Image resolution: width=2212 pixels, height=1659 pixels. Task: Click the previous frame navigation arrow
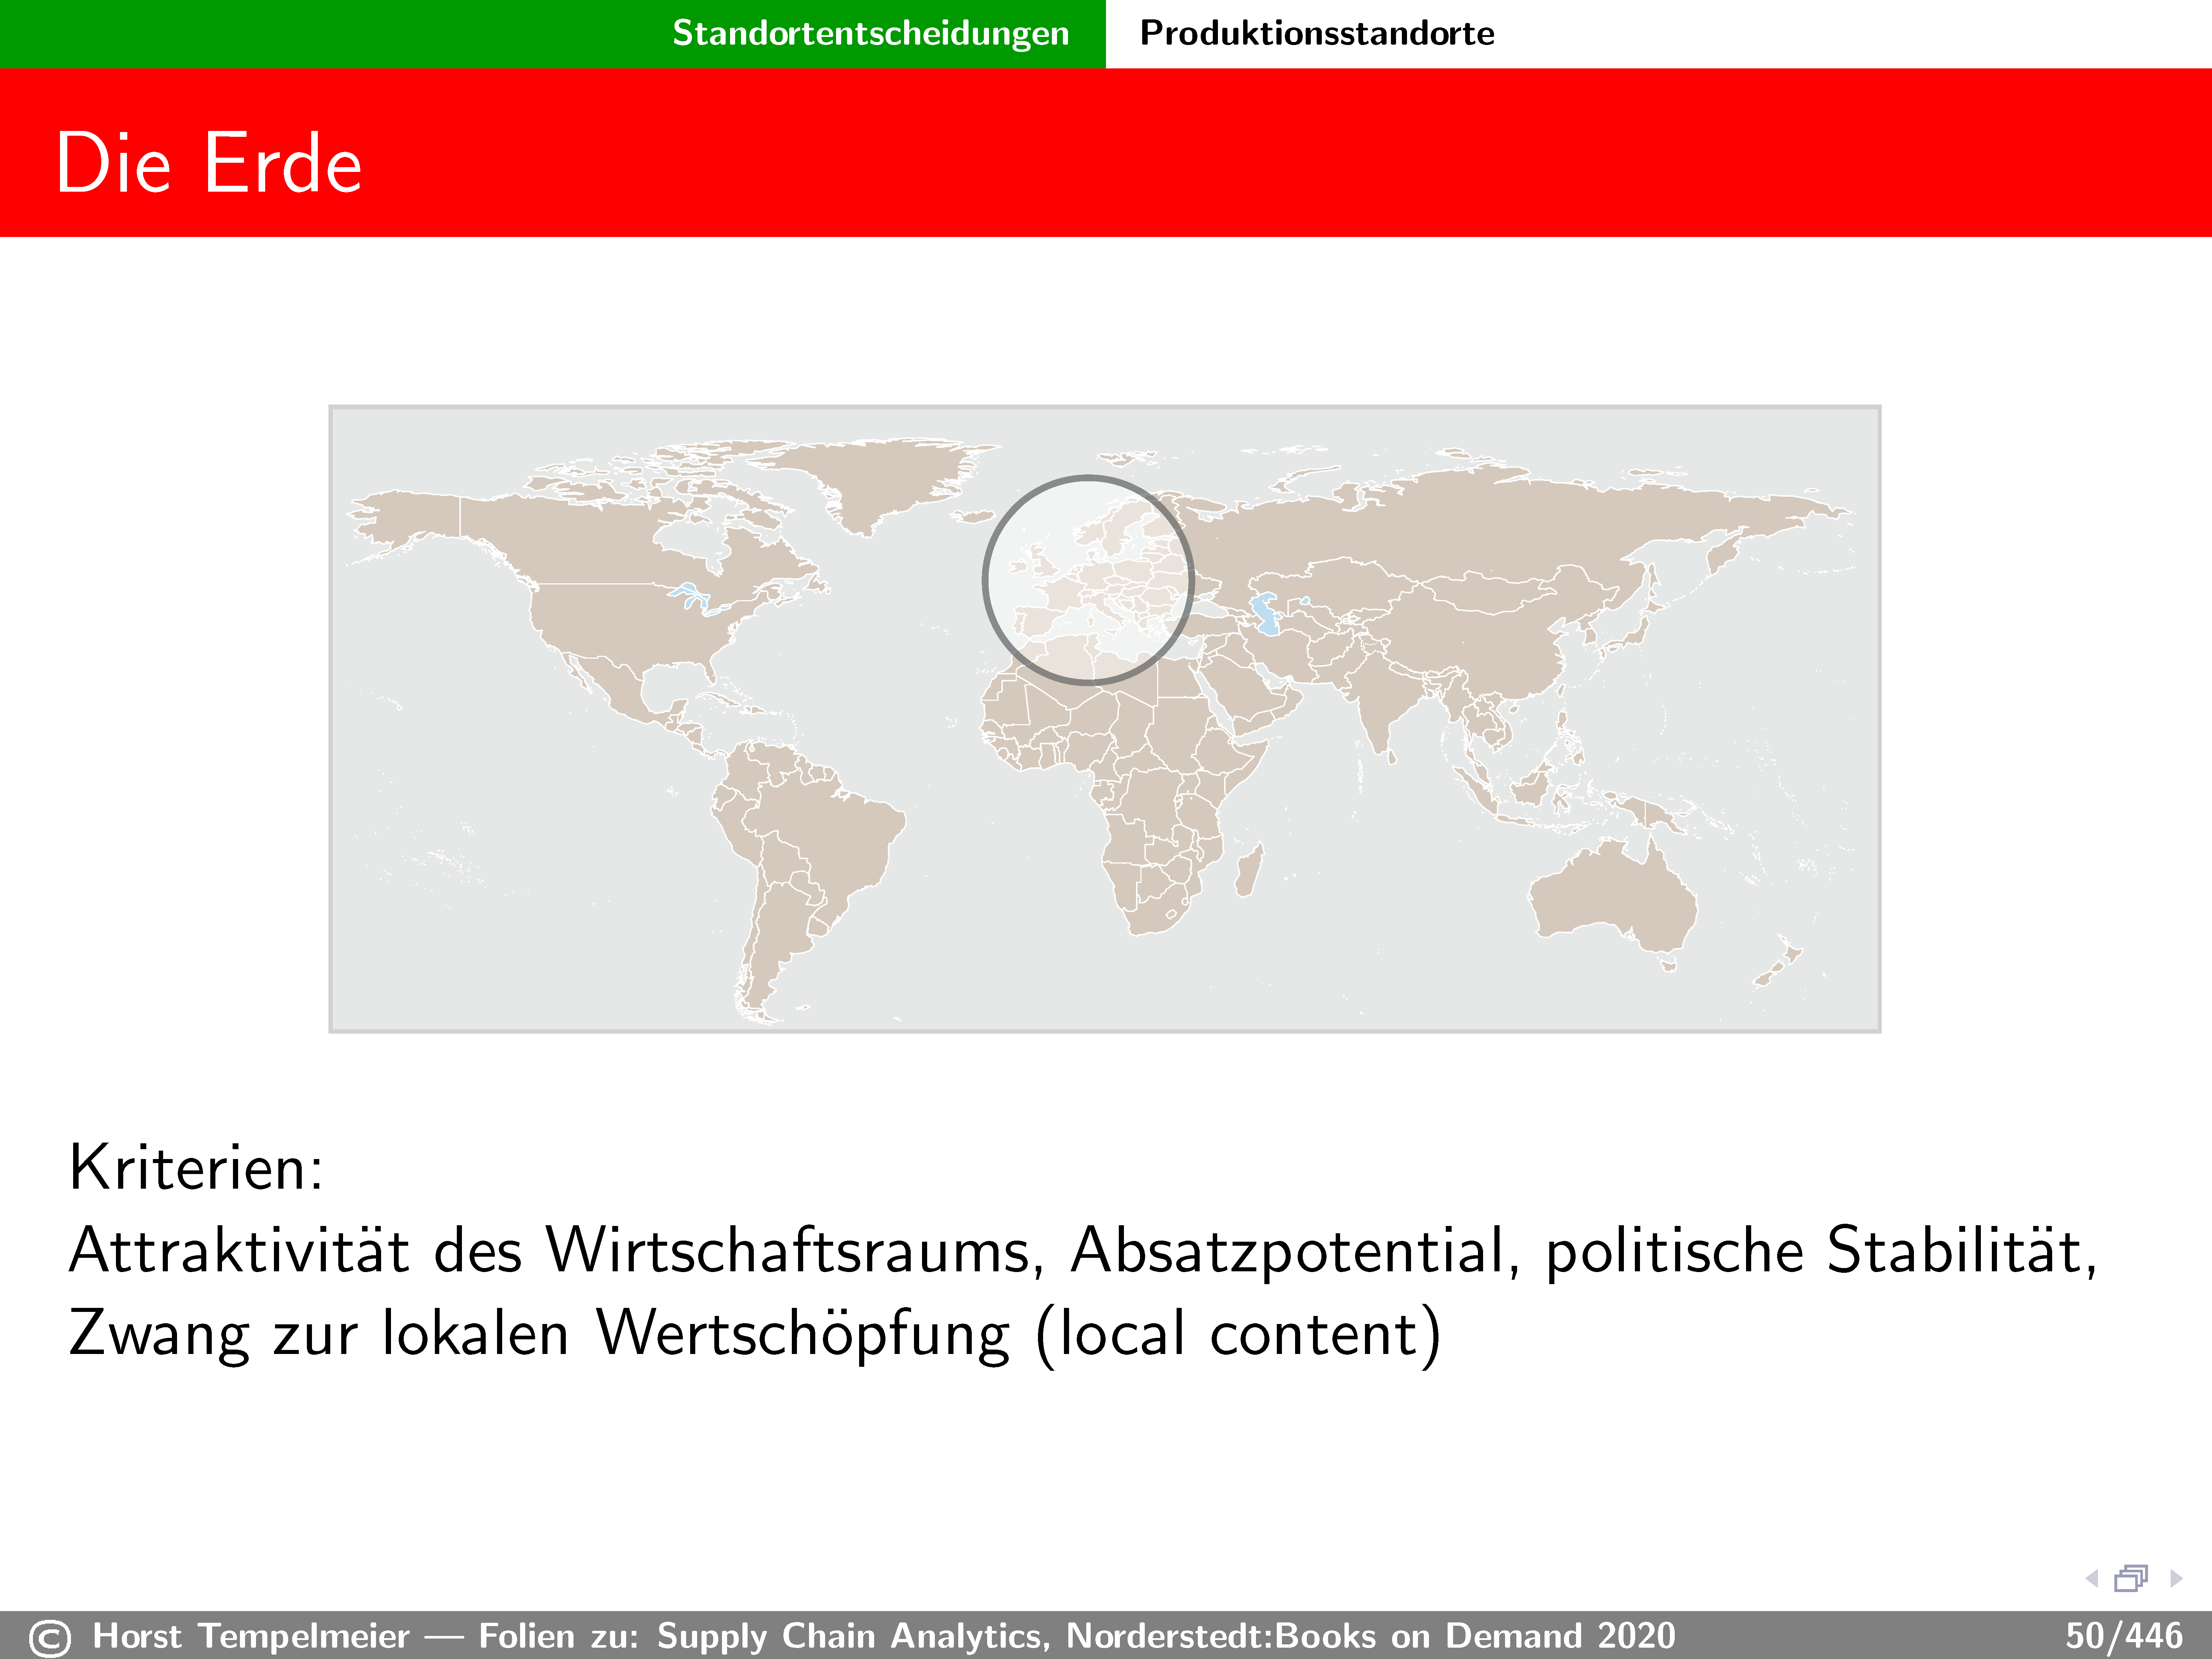(2092, 1579)
